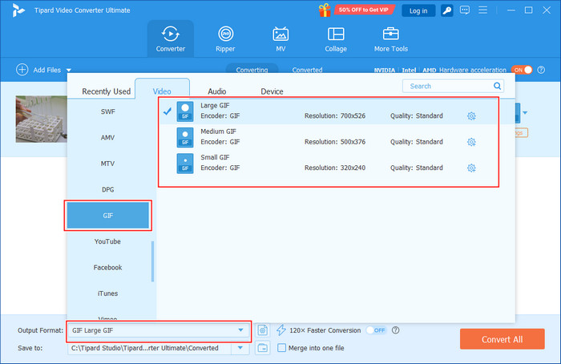Viewport: 561px width, 364px height.
Task: Select AMV format in list
Action: [x=108, y=137]
